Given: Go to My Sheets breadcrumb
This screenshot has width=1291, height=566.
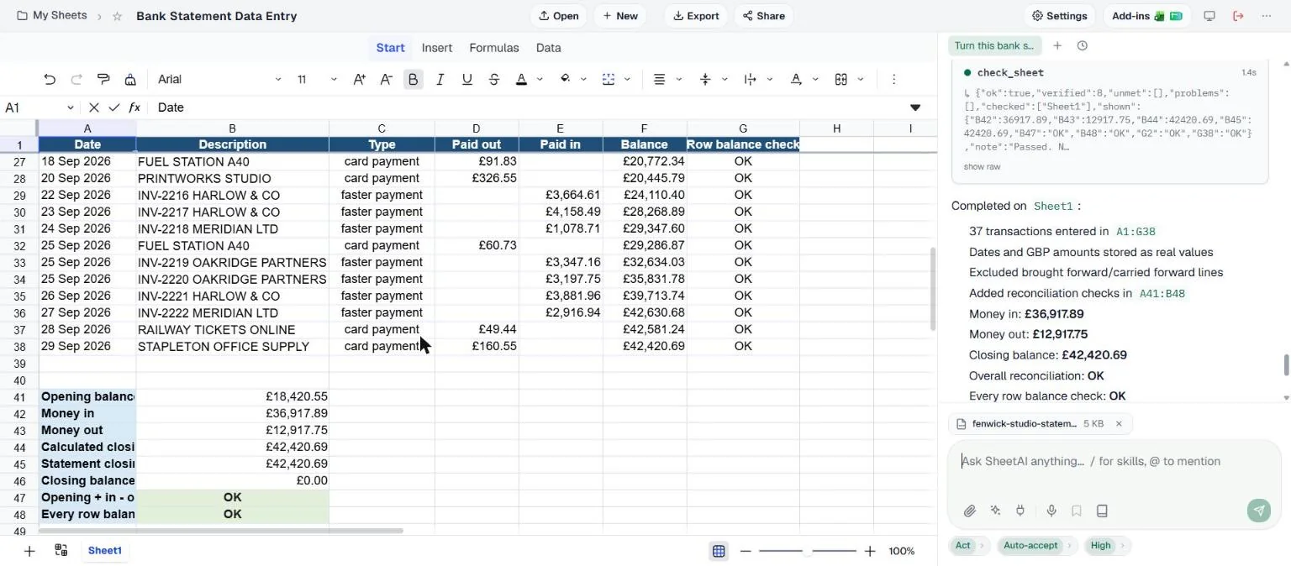Looking at the screenshot, I should [x=51, y=16].
